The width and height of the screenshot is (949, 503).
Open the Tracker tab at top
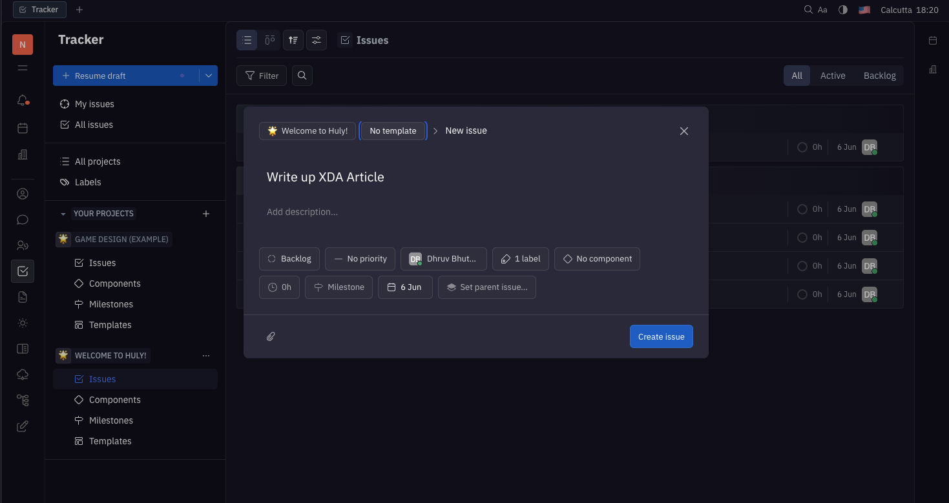[x=39, y=10]
